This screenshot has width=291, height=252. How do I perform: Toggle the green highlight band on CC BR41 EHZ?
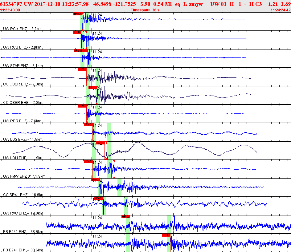[119, 186]
